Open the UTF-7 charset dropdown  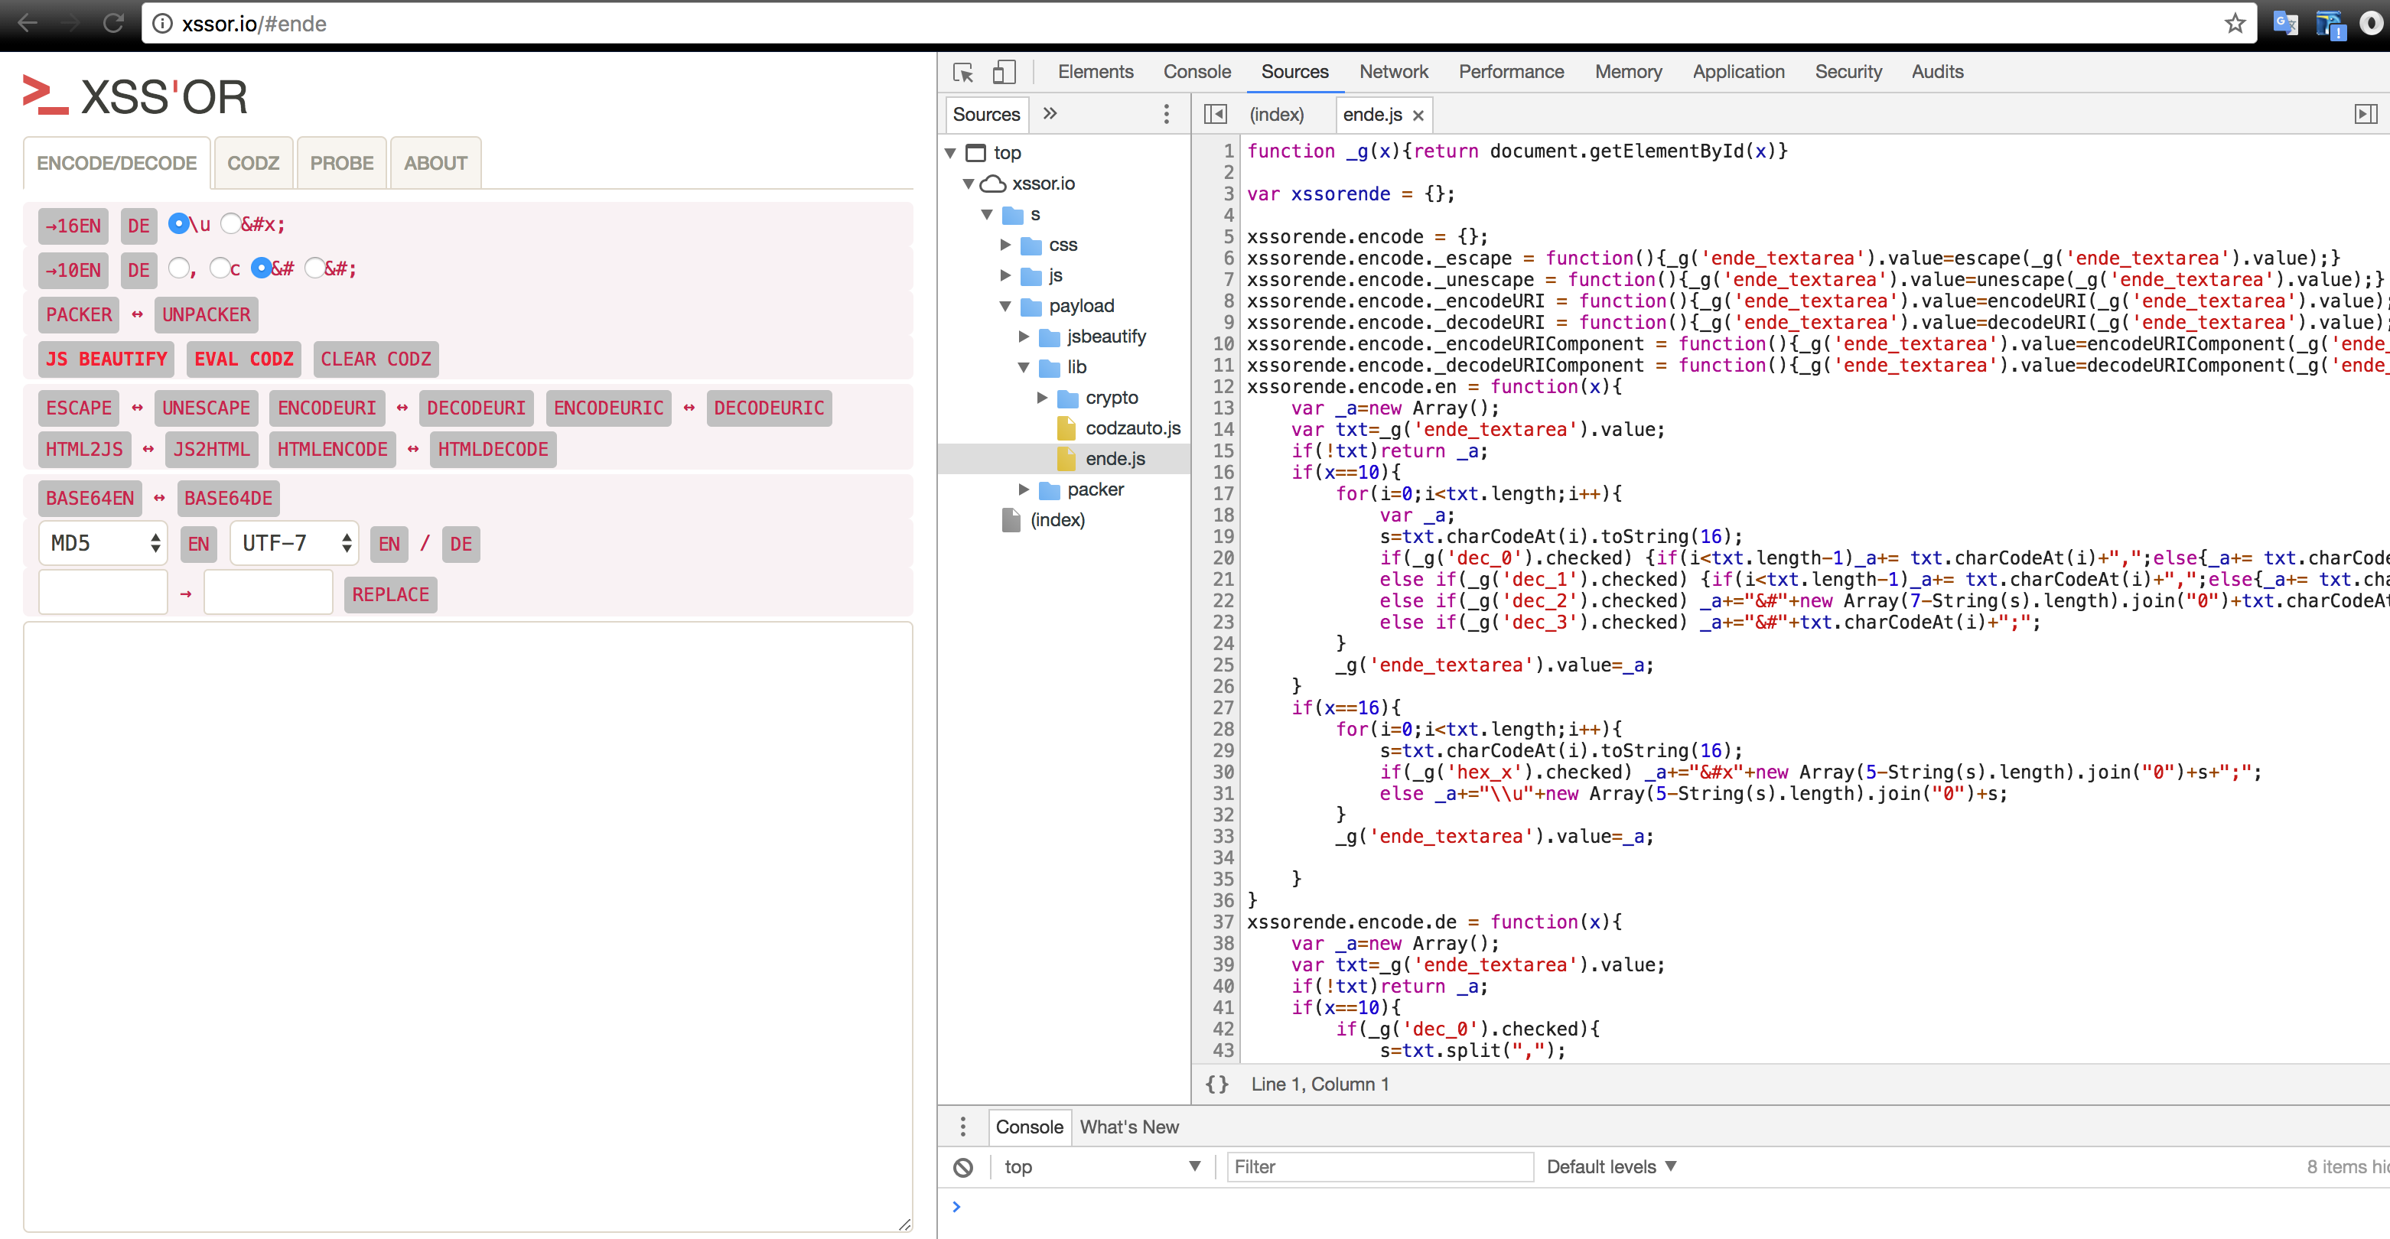point(293,542)
